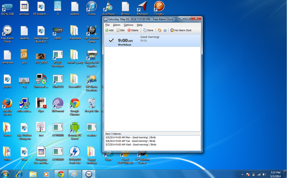The image size is (288, 178).
Task: Expand the Options menu
Action: (x=129, y=25)
